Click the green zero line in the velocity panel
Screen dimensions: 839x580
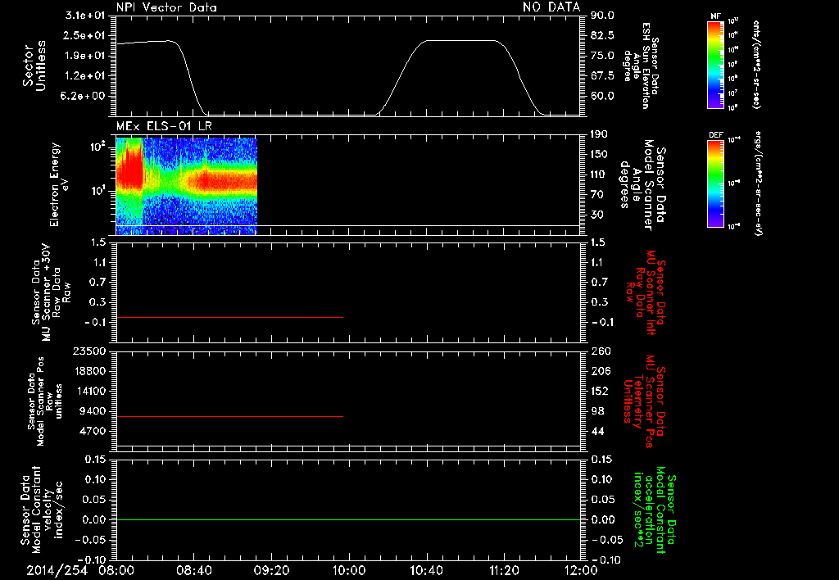348,519
